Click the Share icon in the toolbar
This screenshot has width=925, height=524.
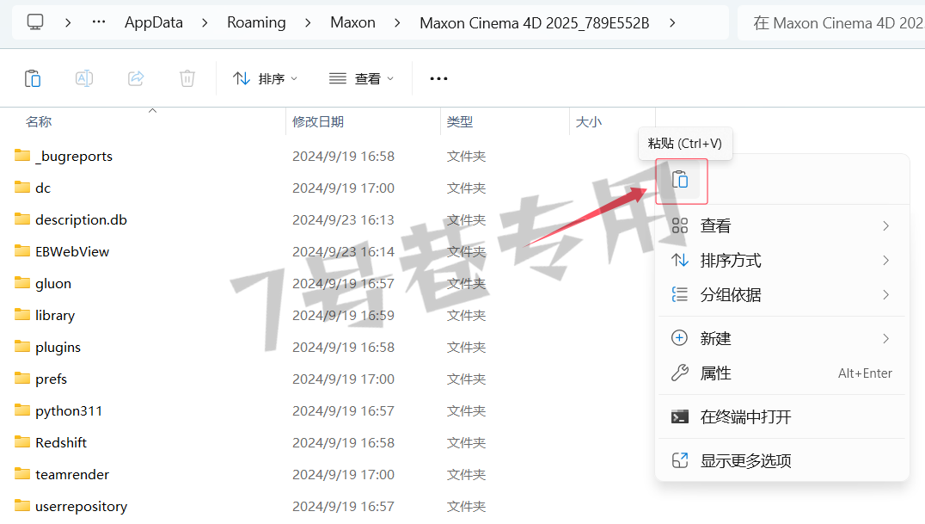pyautogui.click(x=137, y=78)
